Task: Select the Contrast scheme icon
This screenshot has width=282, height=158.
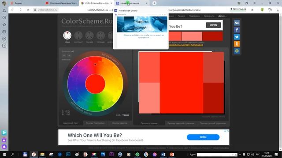Action: pos(78,36)
